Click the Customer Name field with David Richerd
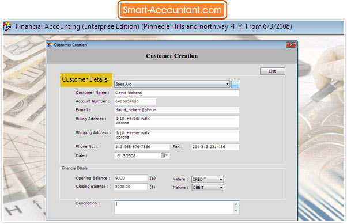Viewport: 347px width, 224px height. tap(176, 93)
